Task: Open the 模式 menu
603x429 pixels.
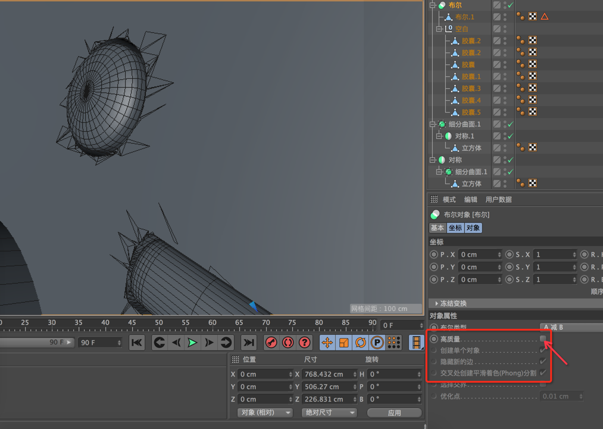Action: click(x=449, y=200)
